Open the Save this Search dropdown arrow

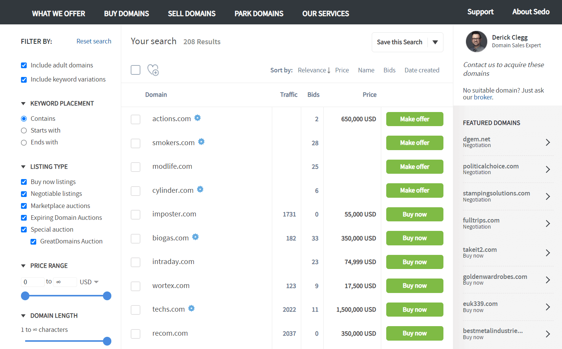tap(435, 42)
